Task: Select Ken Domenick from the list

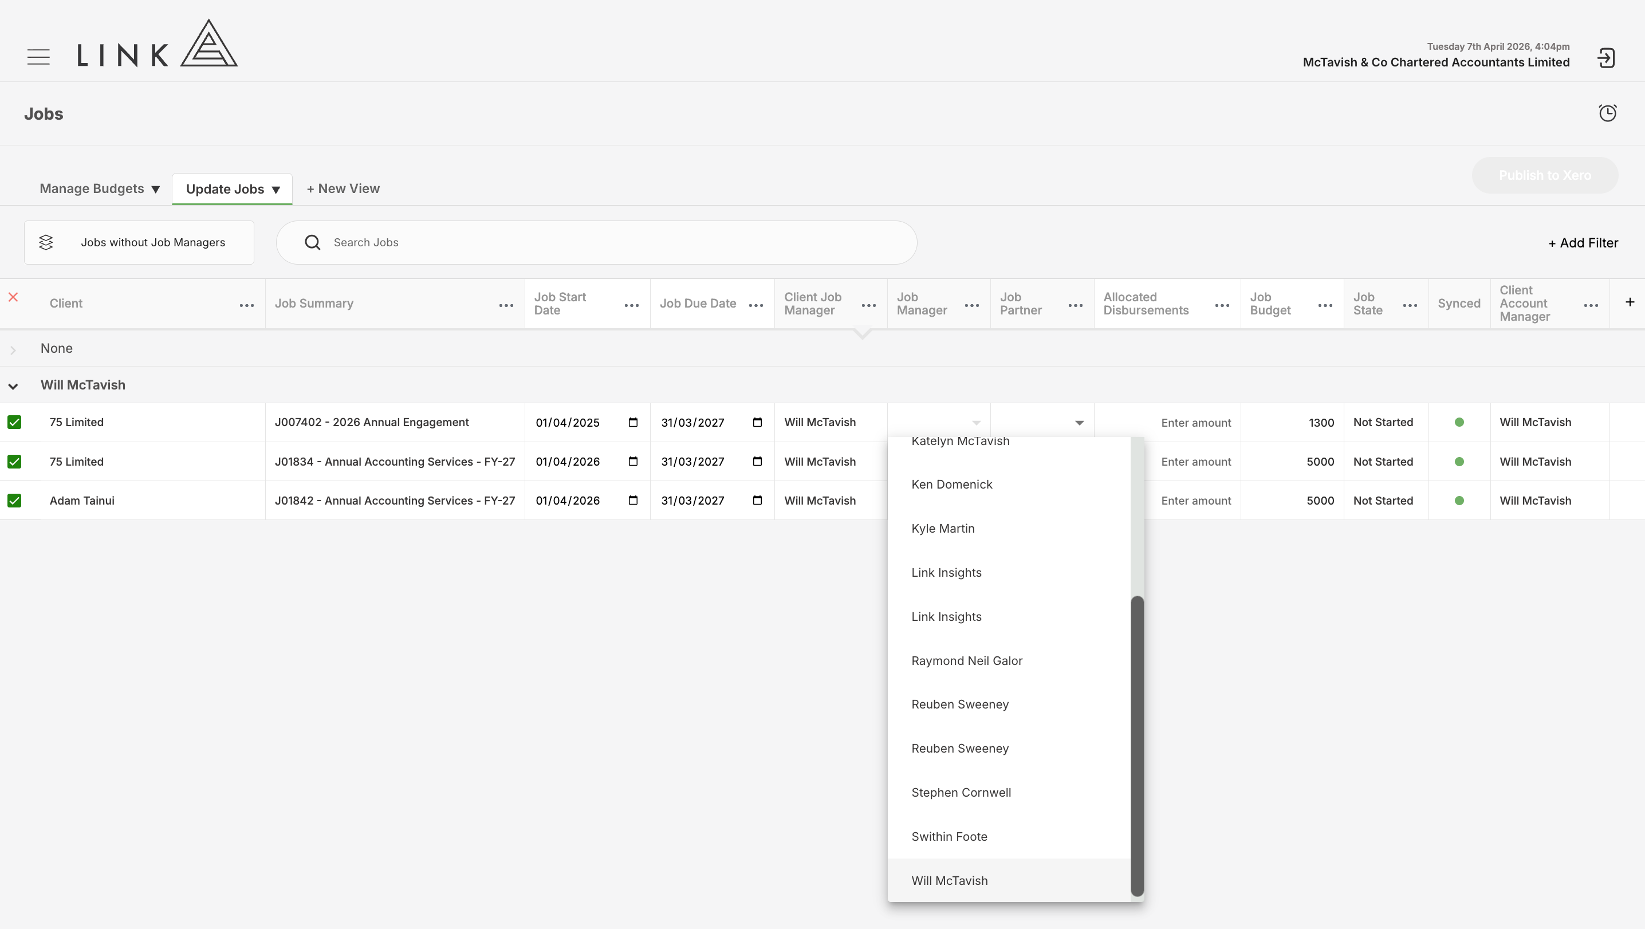Action: 1009,485
